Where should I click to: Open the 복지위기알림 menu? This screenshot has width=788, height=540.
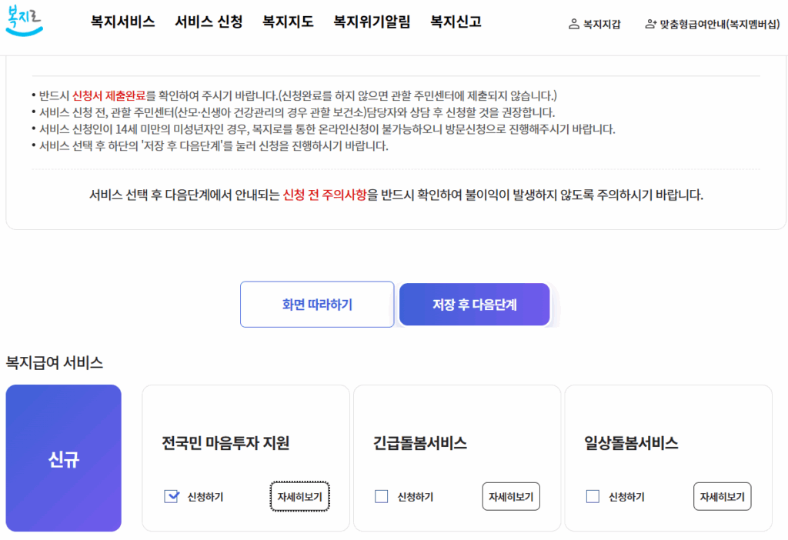(372, 22)
